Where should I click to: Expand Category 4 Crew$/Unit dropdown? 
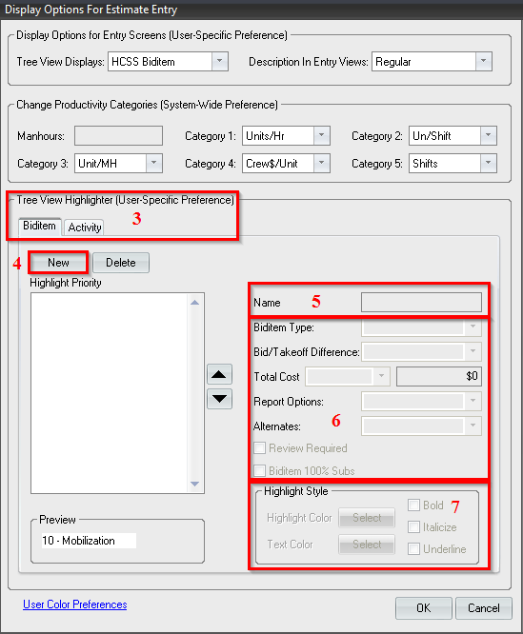[x=322, y=163]
